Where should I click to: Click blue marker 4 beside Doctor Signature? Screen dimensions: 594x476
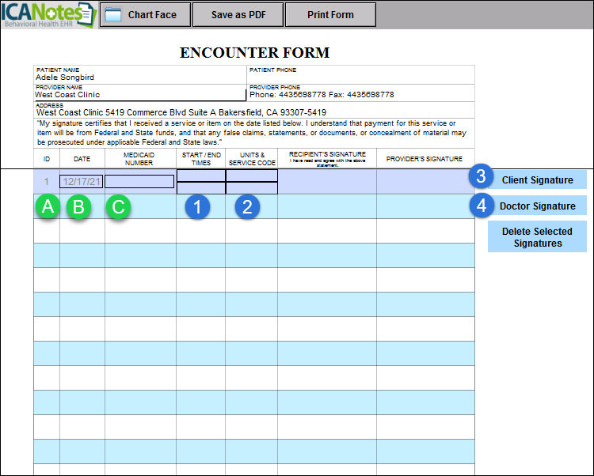pos(481,206)
